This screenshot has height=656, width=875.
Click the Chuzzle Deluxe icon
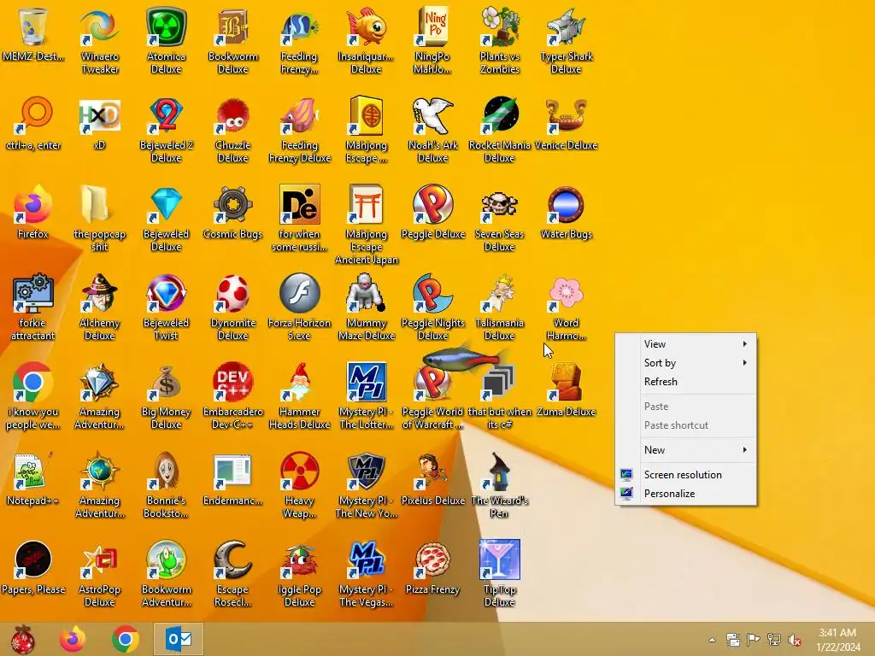[232, 115]
